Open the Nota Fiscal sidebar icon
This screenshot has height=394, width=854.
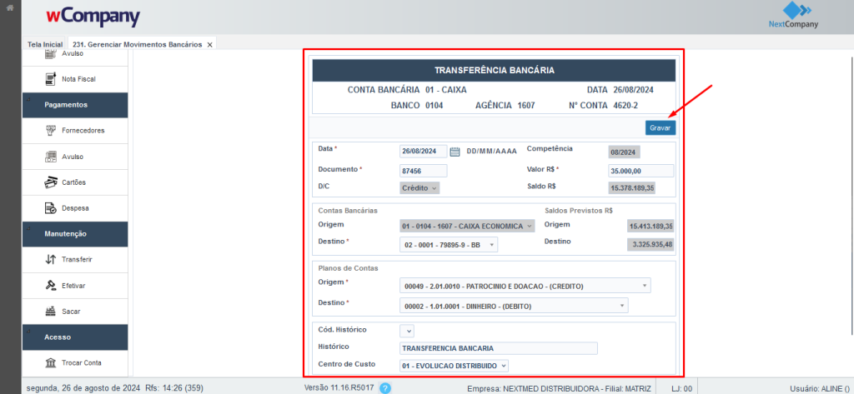pyautogui.click(x=51, y=79)
